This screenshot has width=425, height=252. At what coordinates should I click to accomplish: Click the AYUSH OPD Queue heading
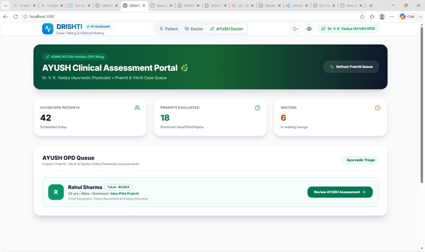(69, 158)
